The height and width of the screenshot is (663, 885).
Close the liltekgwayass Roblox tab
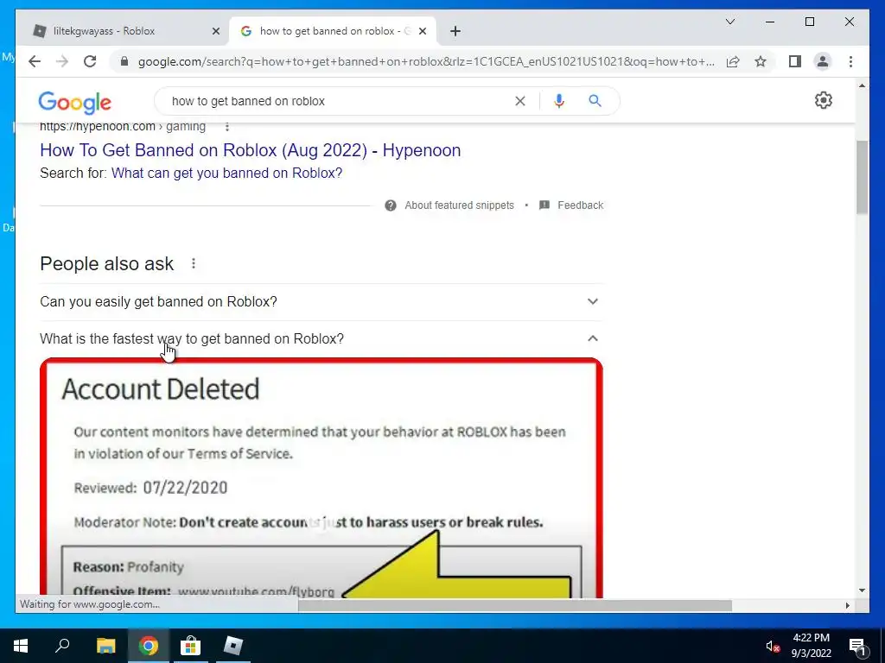coord(215,31)
